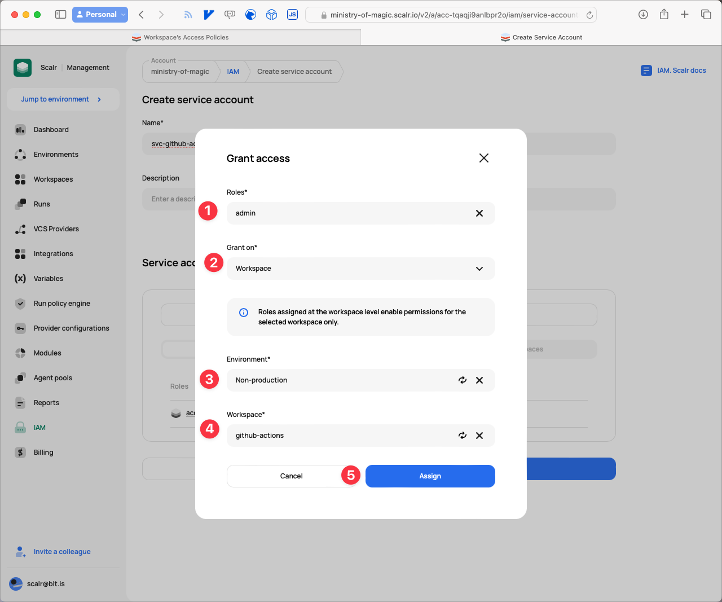722x602 pixels.
Task: Click the Management label in the header
Action: pyautogui.click(x=88, y=68)
